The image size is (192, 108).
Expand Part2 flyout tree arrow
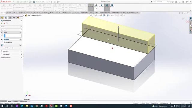(24, 15)
